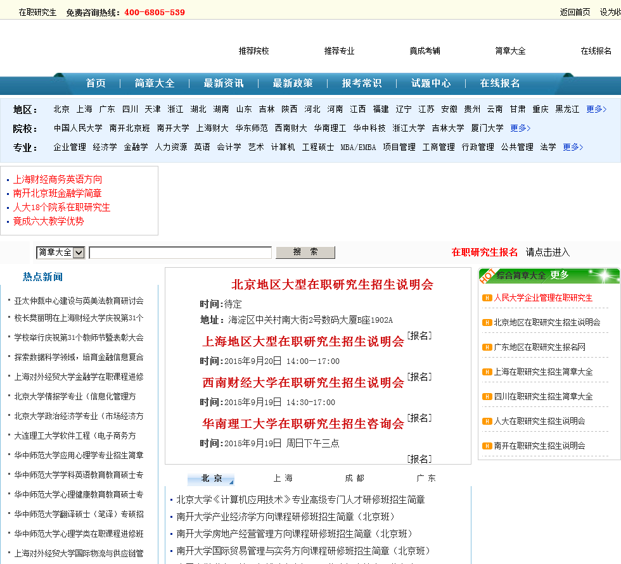Viewport: 621px width, 564px height.
Task: Select 厦门大学 in the 院校 row
Action: 487,128
